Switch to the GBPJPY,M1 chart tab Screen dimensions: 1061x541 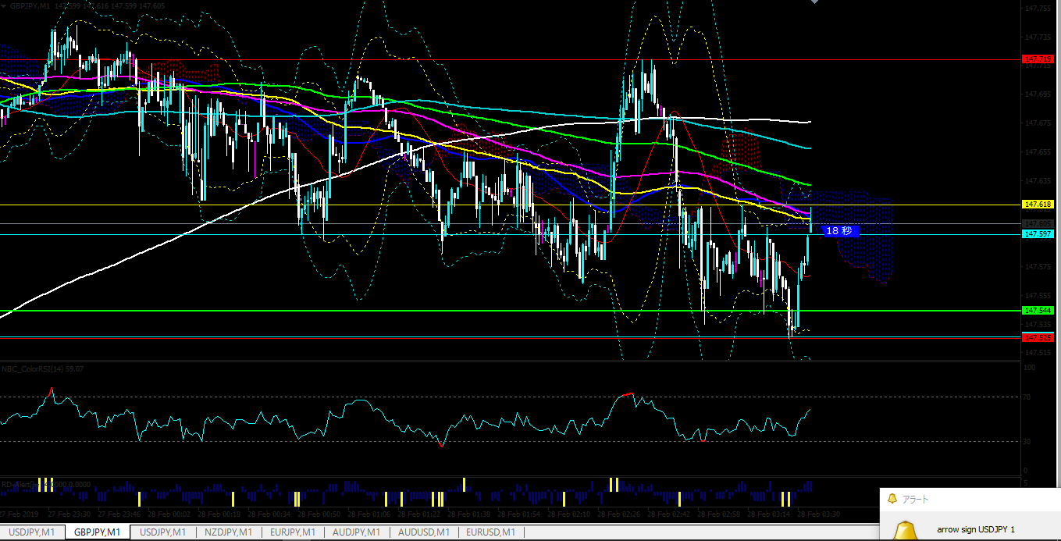click(x=98, y=532)
